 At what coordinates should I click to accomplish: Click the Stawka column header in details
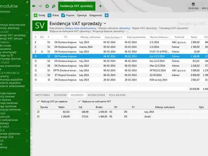[x=44, y=107]
